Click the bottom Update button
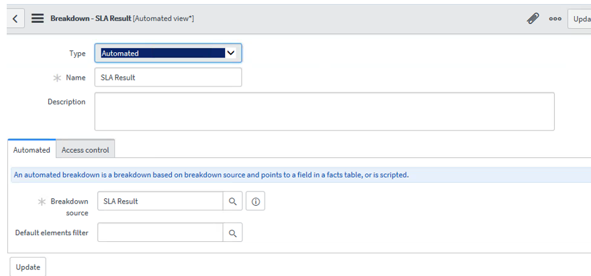591x276 pixels. 28,267
